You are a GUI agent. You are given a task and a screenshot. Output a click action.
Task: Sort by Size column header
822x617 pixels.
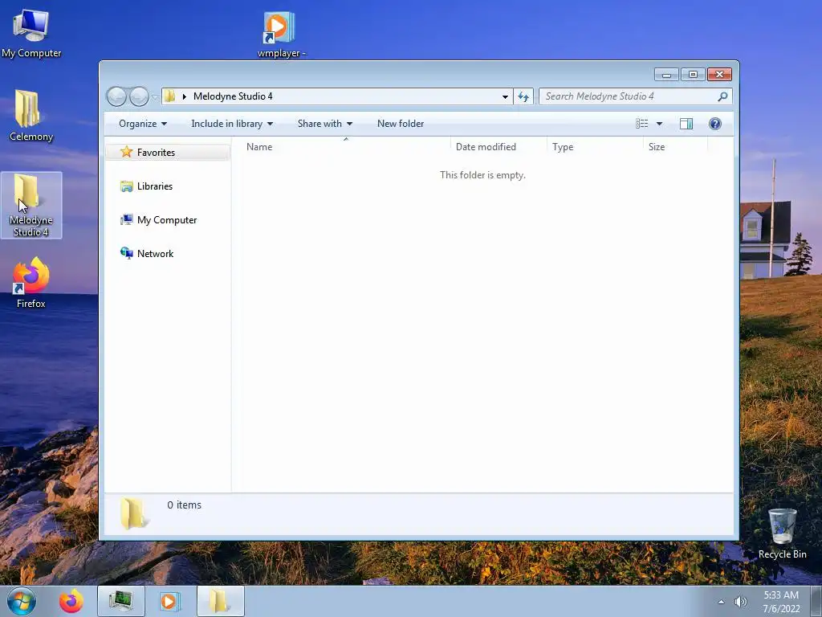point(675,147)
